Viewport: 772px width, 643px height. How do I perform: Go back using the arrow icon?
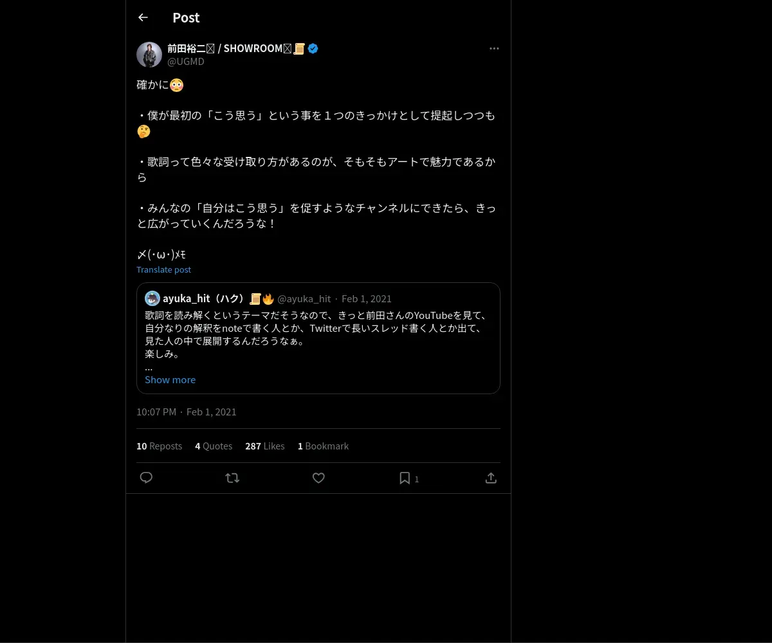pos(143,17)
